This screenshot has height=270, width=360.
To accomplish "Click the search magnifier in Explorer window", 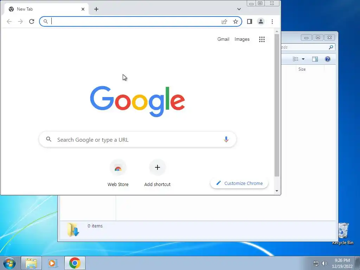I will 331,47.
